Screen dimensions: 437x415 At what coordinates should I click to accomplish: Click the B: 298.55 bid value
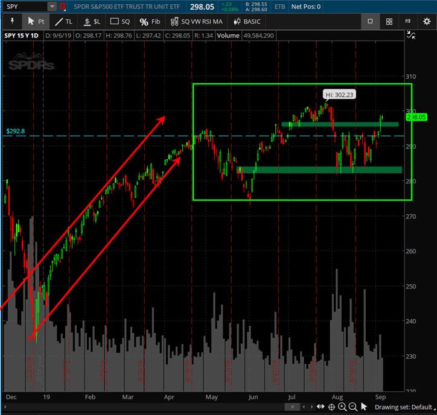pos(256,4)
